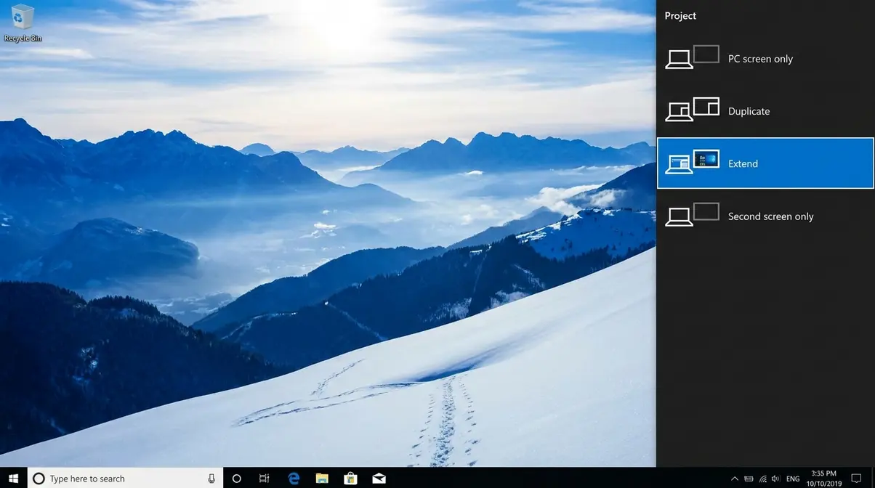Open the Wi-Fi network flyout
The image size is (875, 488).
click(x=762, y=479)
